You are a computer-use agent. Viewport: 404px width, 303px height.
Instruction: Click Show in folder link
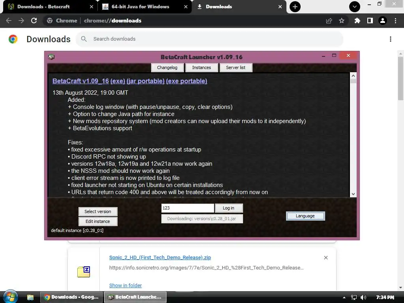click(125, 286)
